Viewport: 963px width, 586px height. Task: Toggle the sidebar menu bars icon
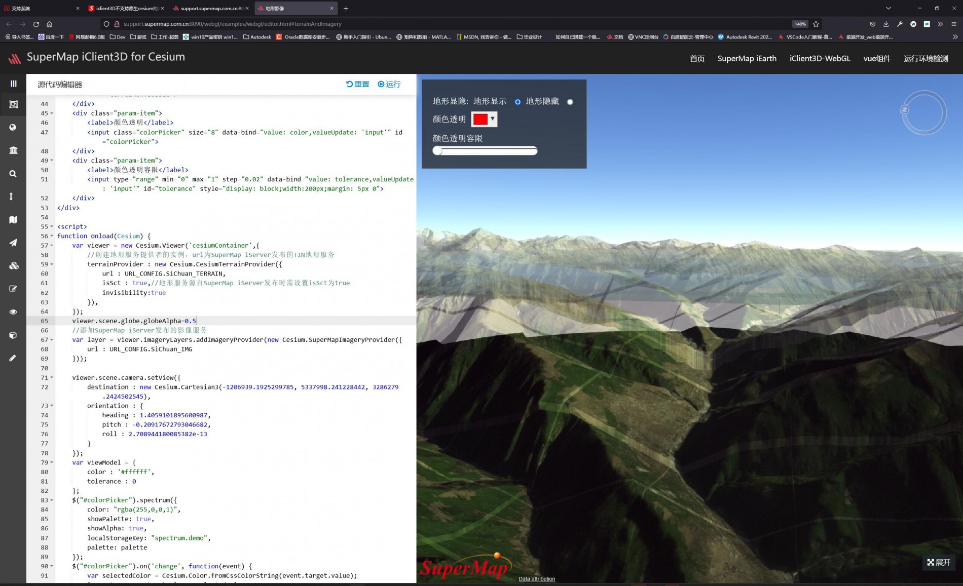point(13,84)
